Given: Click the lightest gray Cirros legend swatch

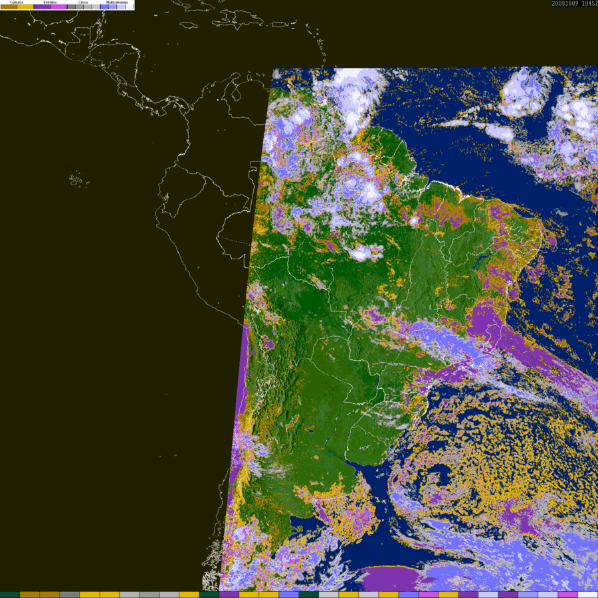Looking at the screenshot, I should [96, 7].
